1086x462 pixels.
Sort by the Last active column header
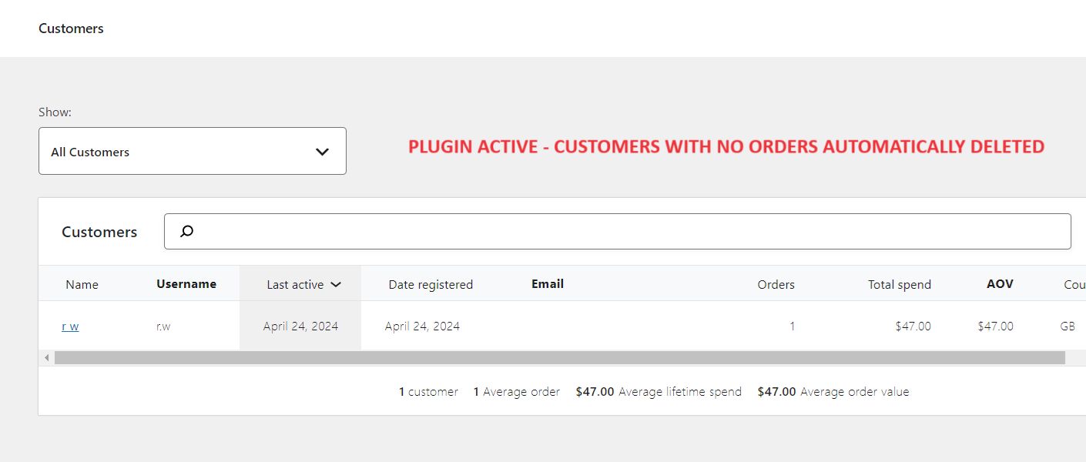coord(295,284)
